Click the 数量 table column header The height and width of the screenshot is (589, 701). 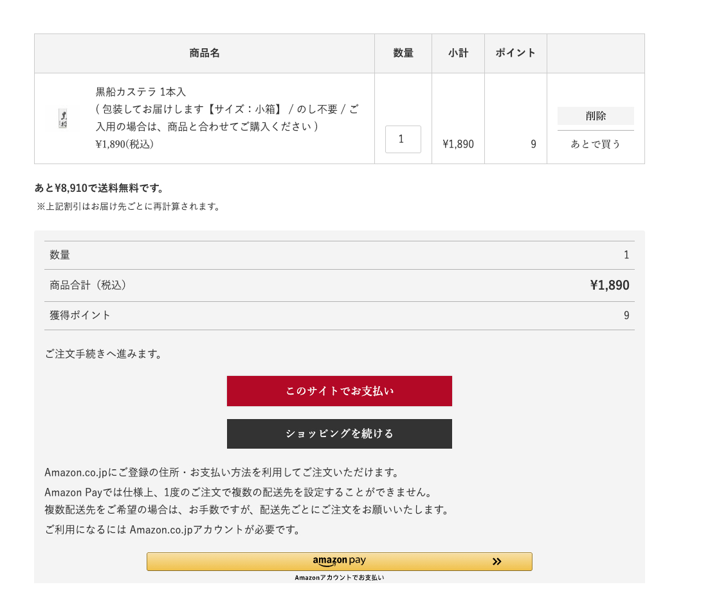pos(403,53)
